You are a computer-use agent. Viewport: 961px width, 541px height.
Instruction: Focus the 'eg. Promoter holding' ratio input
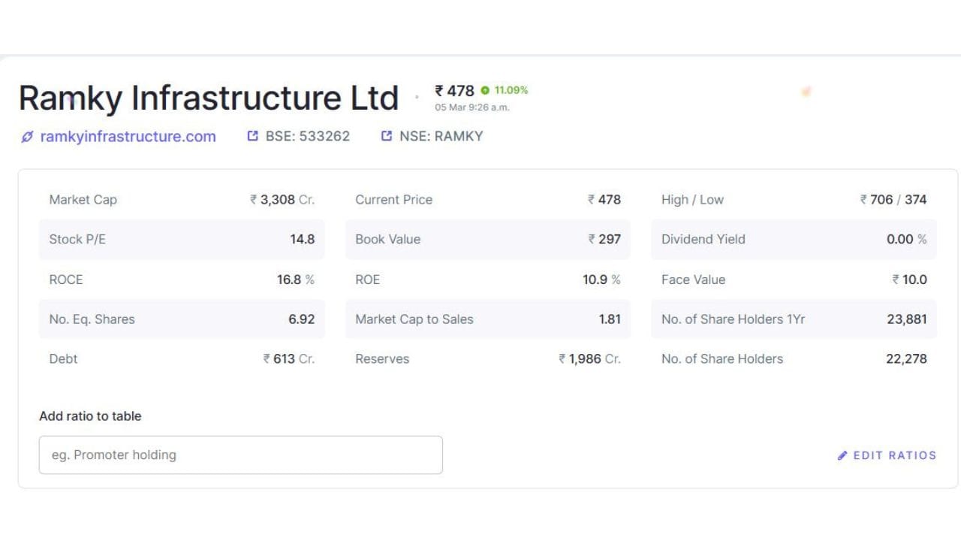(x=240, y=455)
